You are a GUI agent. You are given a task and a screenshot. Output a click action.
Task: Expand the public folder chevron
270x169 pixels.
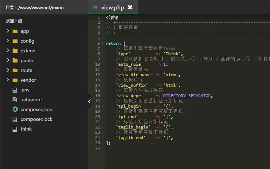coord(8,60)
